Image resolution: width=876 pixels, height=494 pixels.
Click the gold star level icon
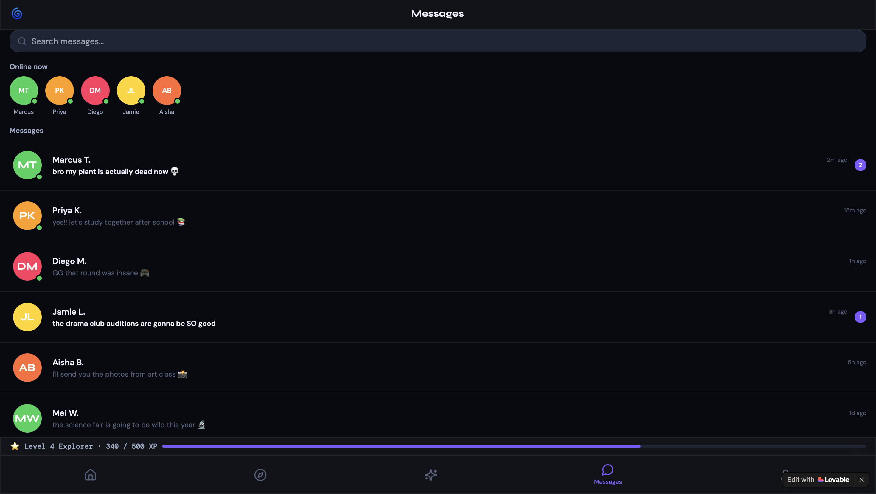click(15, 446)
